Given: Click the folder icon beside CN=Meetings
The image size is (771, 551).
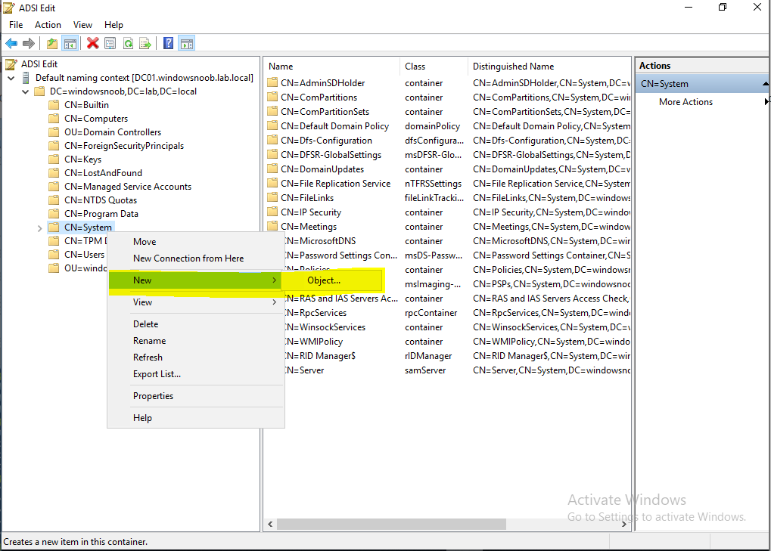Looking at the screenshot, I should (x=272, y=226).
